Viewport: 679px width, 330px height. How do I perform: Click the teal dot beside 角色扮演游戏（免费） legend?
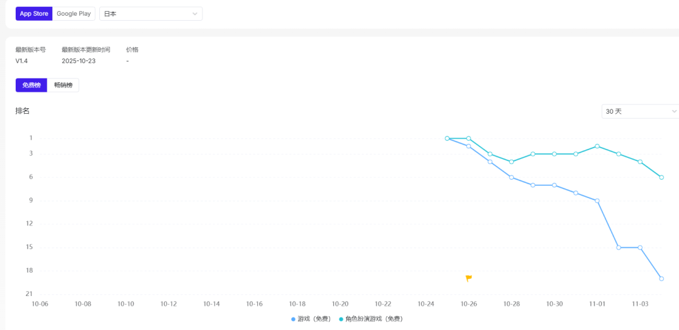341,319
